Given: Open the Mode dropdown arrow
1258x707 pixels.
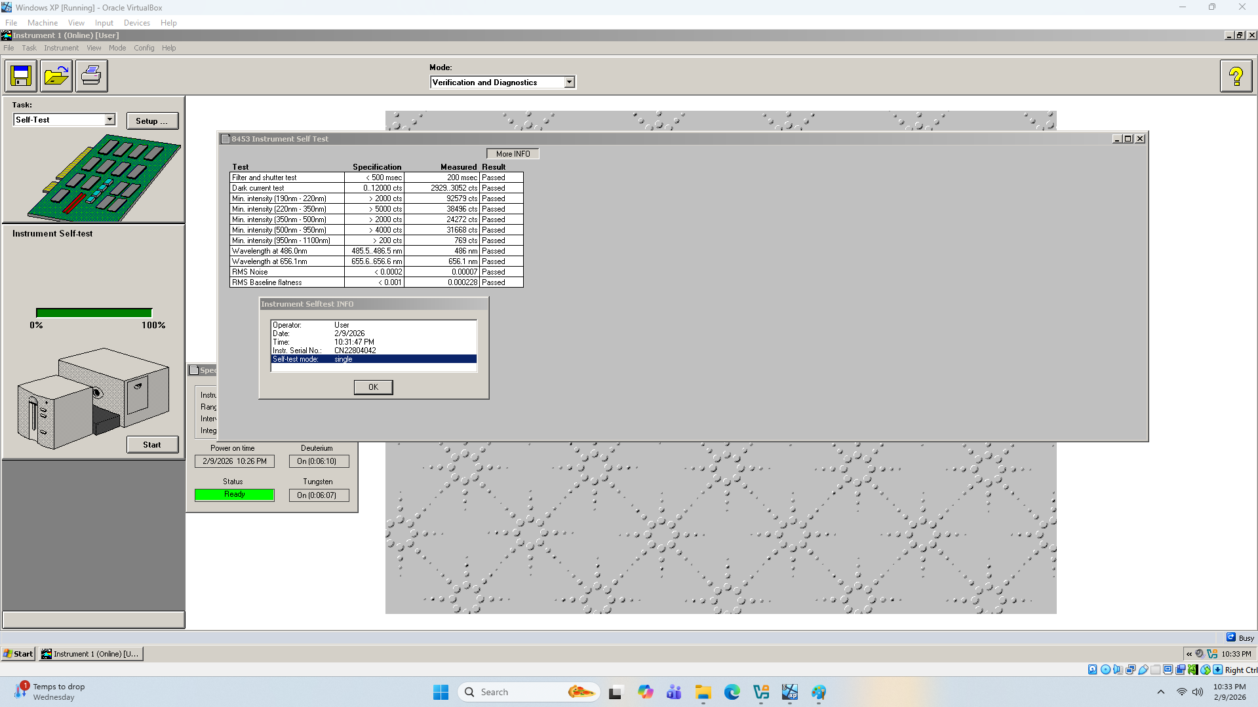Looking at the screenshot, I should pos(569,83).
